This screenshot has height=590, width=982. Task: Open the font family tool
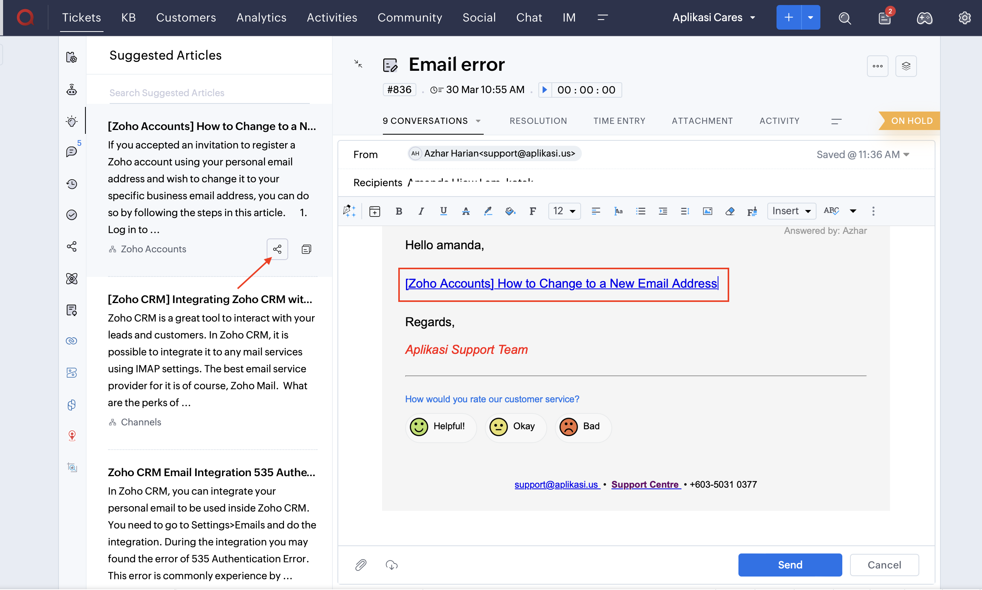[533, 211]
